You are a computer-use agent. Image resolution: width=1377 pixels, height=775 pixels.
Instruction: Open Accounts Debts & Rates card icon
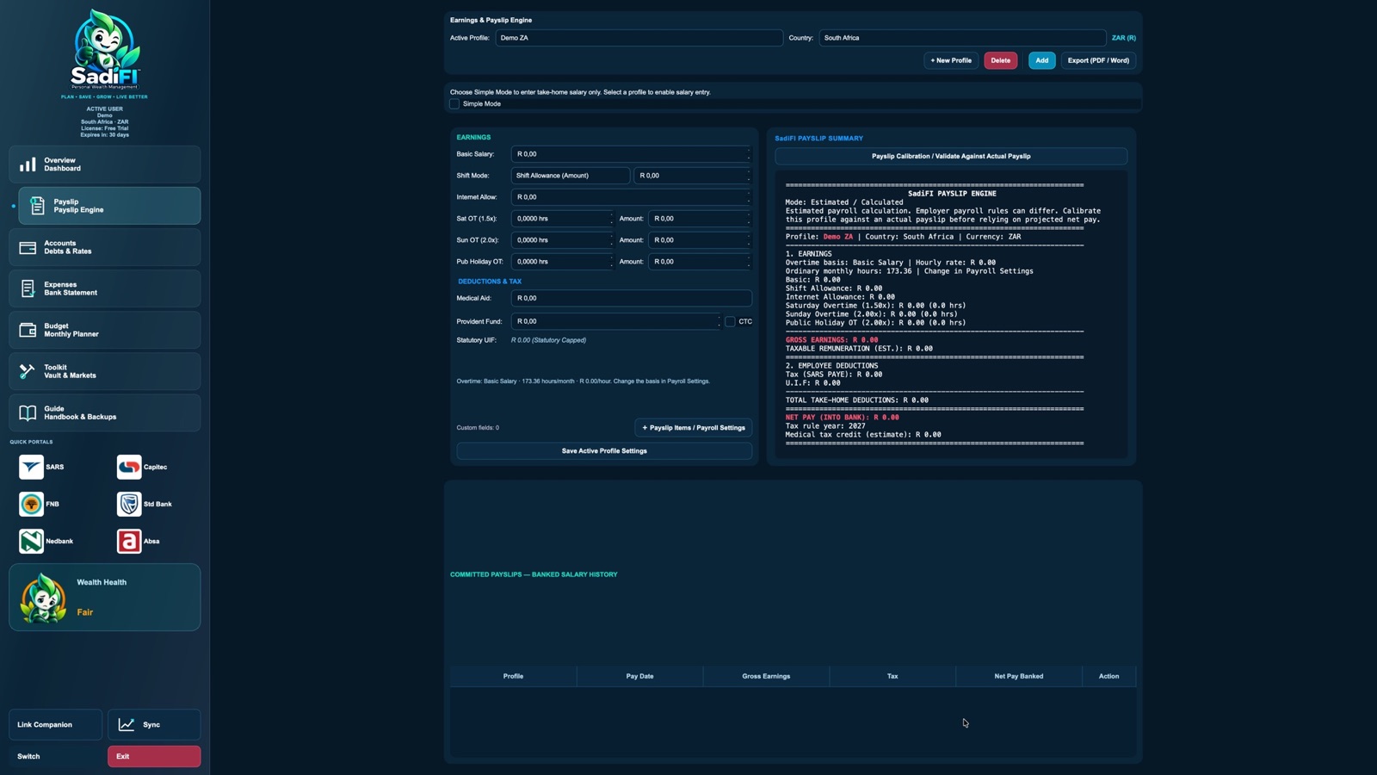click(28, 247)
